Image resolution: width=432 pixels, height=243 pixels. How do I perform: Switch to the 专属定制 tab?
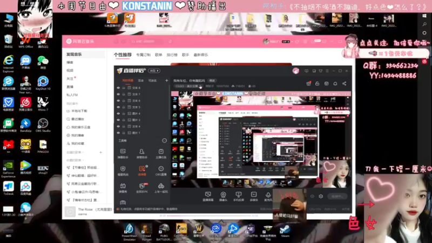[x=143, y=55]
